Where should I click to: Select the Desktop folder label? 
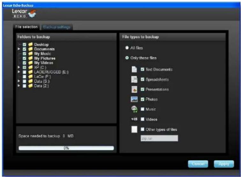pyautogui.click(x=41, y=45)
